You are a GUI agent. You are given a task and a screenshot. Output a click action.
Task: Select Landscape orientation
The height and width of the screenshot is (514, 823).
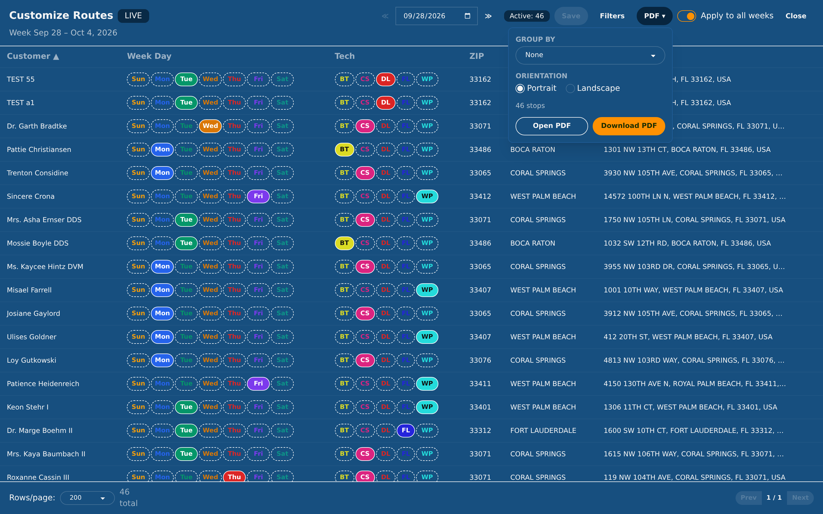pos(570,89)
